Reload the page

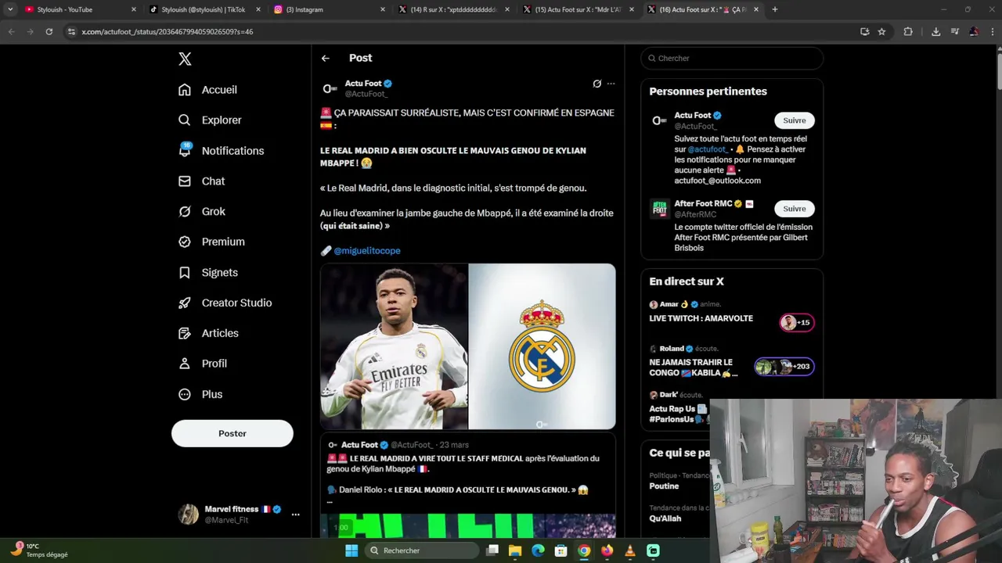(x=49, y=32)
